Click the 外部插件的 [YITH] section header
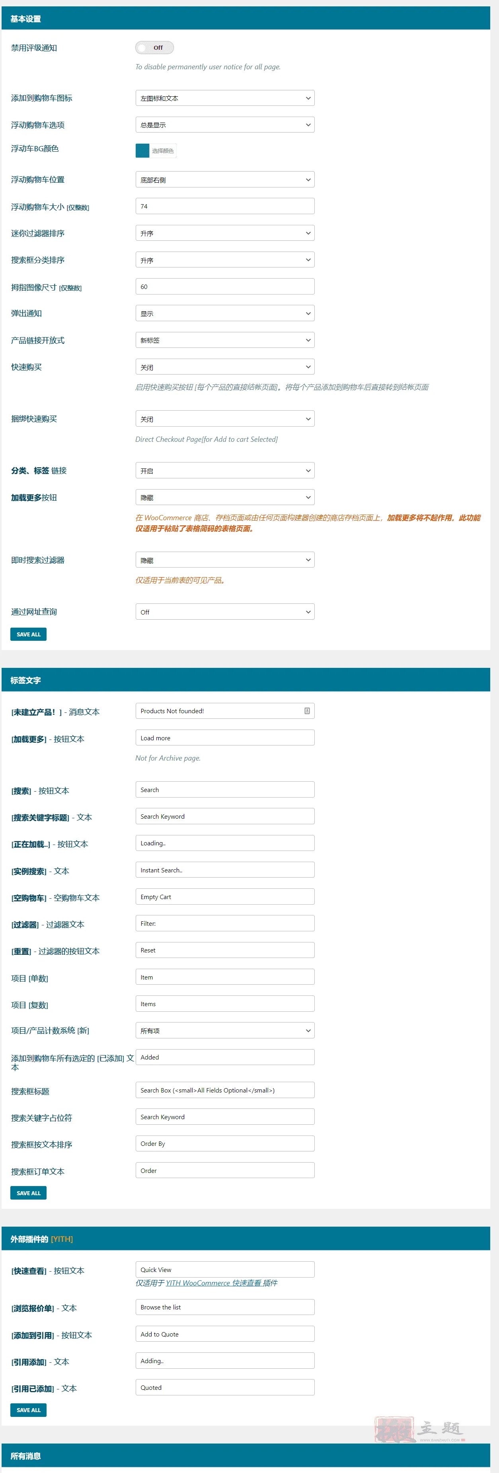499x1473 pixels. pyautogui.click(x=246, y=1239)
